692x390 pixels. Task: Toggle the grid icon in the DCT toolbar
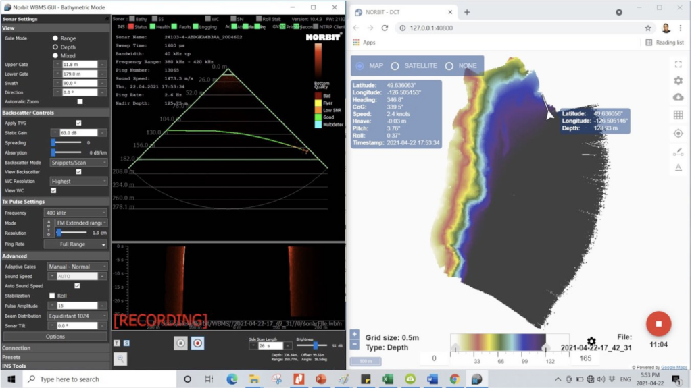tap(678, 115)
